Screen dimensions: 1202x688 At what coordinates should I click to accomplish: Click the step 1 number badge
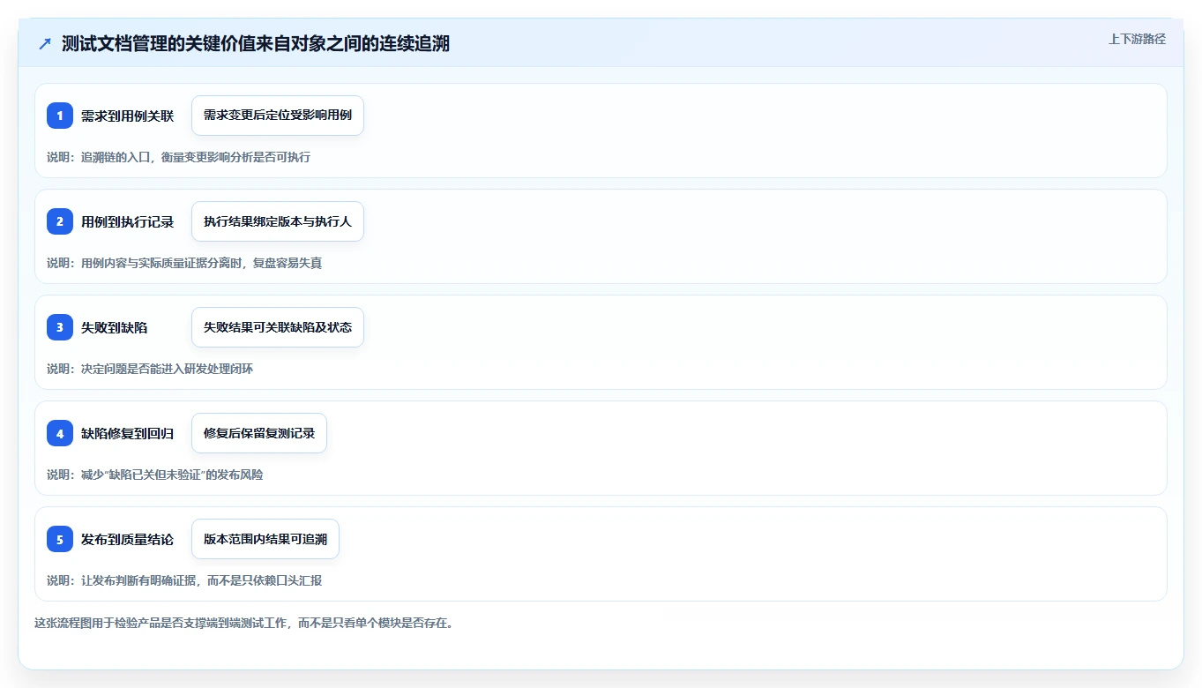click(x=60, y=116)
